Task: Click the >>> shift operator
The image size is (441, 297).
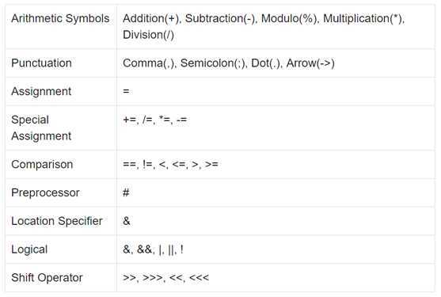Action: click(x=153, y=278)
